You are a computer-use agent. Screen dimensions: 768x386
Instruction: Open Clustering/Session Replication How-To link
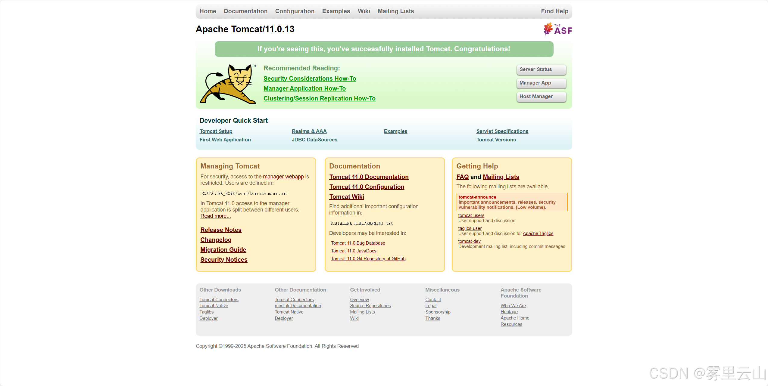coord(319,98)
